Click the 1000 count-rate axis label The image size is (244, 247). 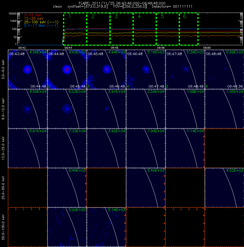(13, 21)
